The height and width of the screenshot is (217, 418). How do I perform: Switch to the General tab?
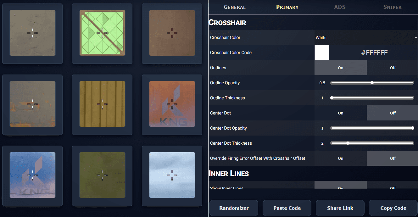click(234, 7)
